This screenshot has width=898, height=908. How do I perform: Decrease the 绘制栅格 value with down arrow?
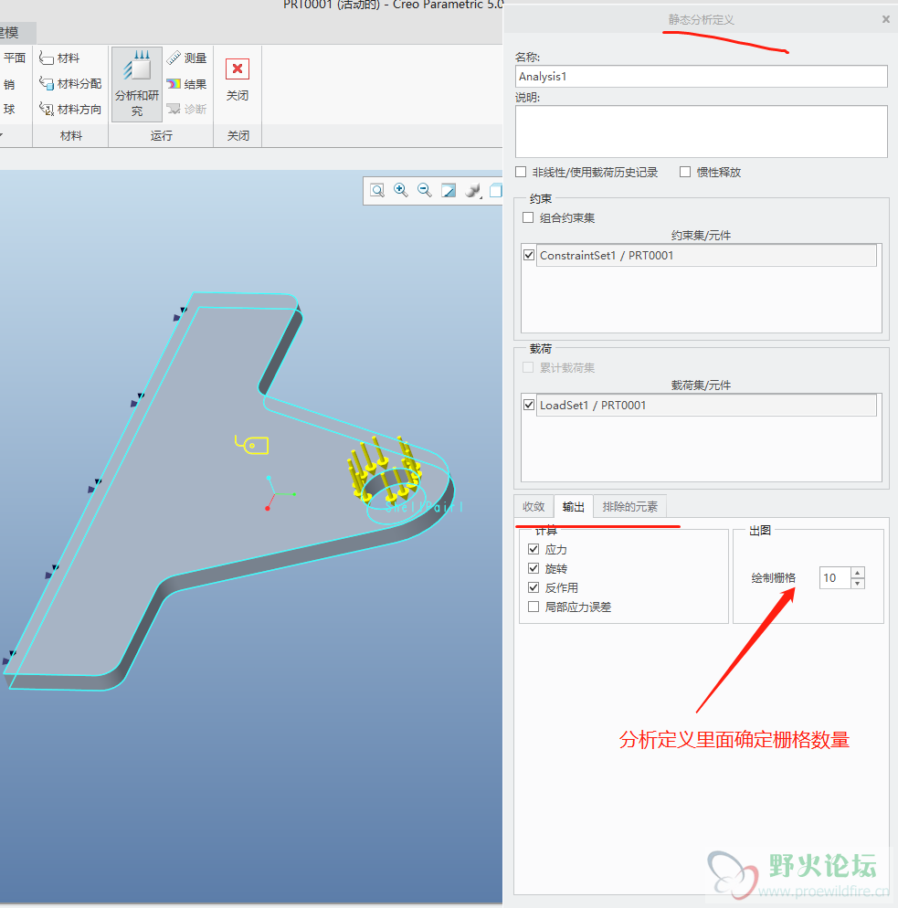coord(858,583)
